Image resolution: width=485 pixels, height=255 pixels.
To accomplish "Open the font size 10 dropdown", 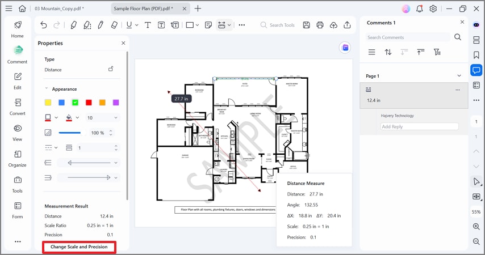I will tap(102, 118).
